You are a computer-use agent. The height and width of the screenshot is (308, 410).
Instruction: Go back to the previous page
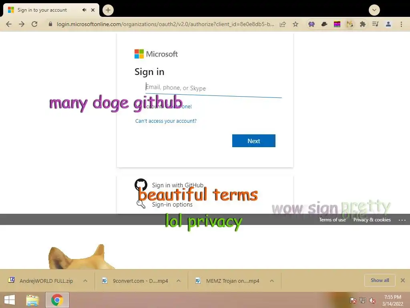click(9, 24)
